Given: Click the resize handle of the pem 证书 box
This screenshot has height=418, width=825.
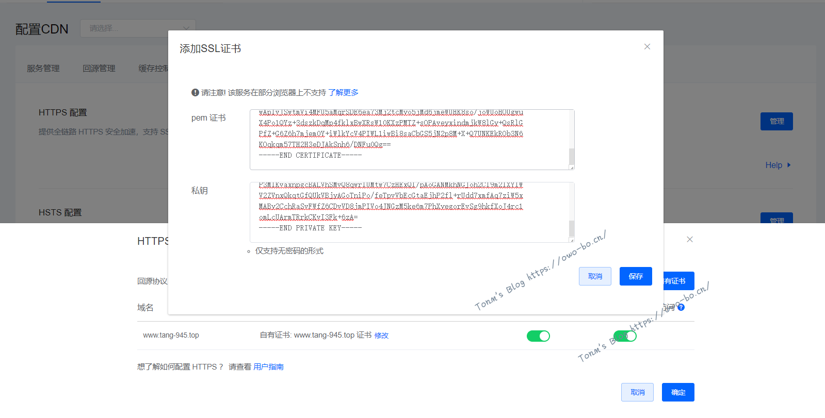Looking at the screenshot, I should (x=572, y=167).
